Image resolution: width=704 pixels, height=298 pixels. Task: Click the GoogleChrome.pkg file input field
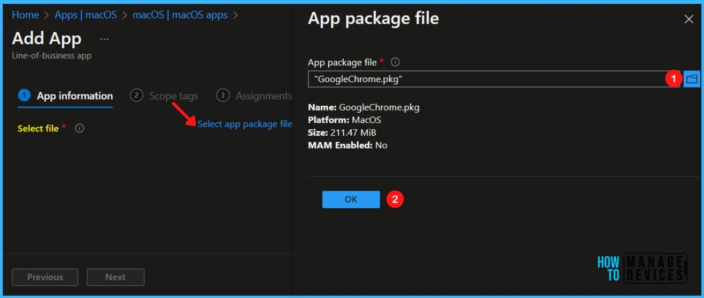[494, 79]
